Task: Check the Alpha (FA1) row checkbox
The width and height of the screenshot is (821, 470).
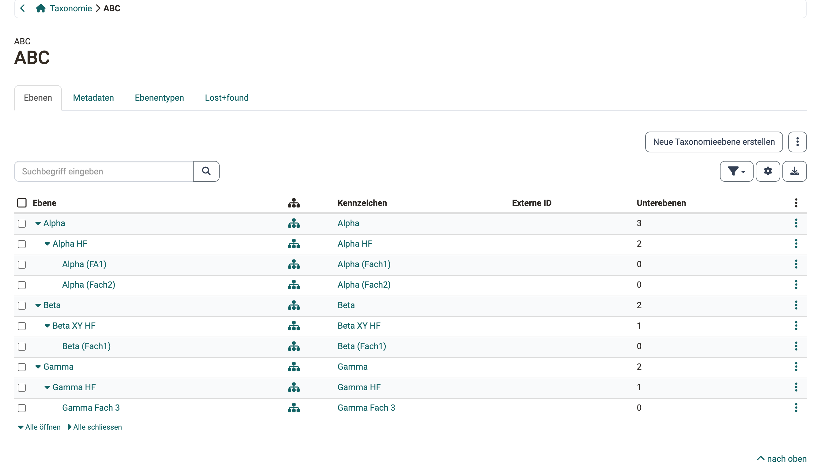Action: [x=22, y=265]
